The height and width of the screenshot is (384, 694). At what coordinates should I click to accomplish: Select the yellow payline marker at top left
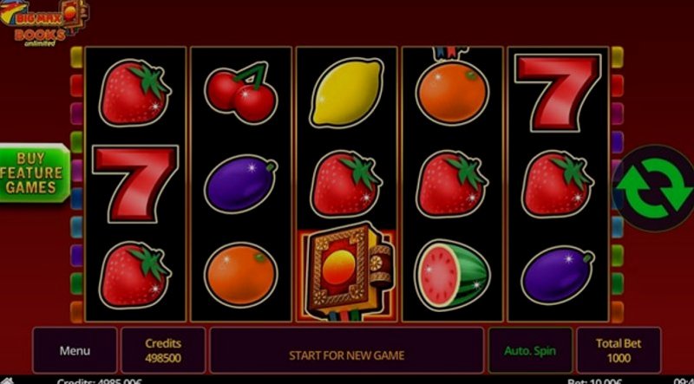[x=76, y=57]
